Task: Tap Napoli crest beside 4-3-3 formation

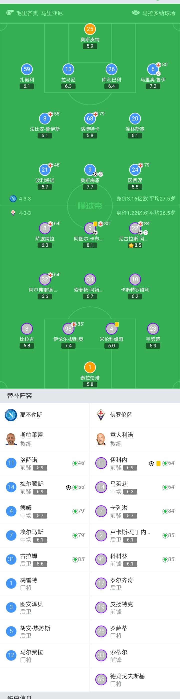Action: [13, 199]
